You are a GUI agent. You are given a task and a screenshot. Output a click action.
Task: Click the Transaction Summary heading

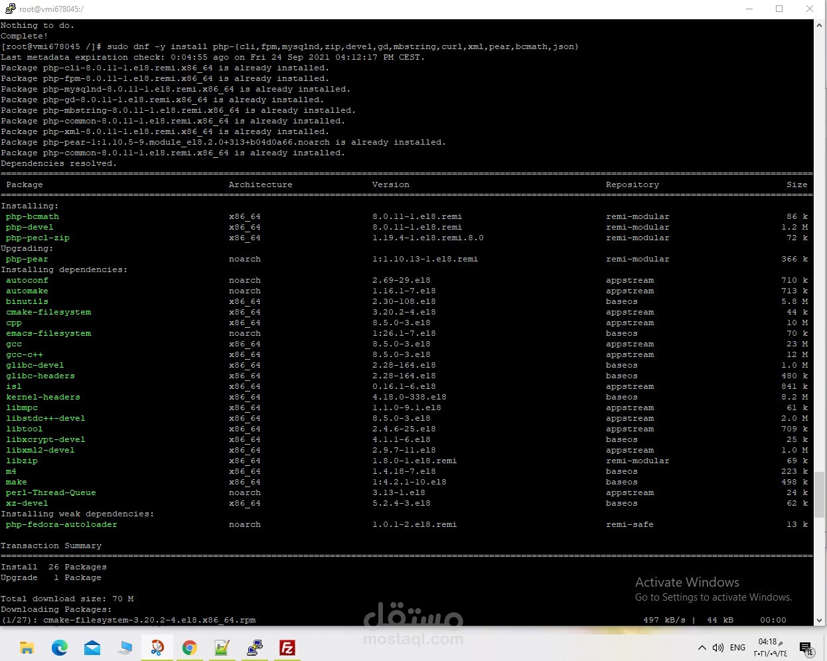point(51,546)
